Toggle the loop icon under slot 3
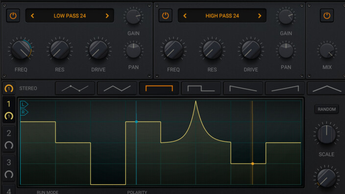Viewport: 345px width, 194px height. [9, 174]
